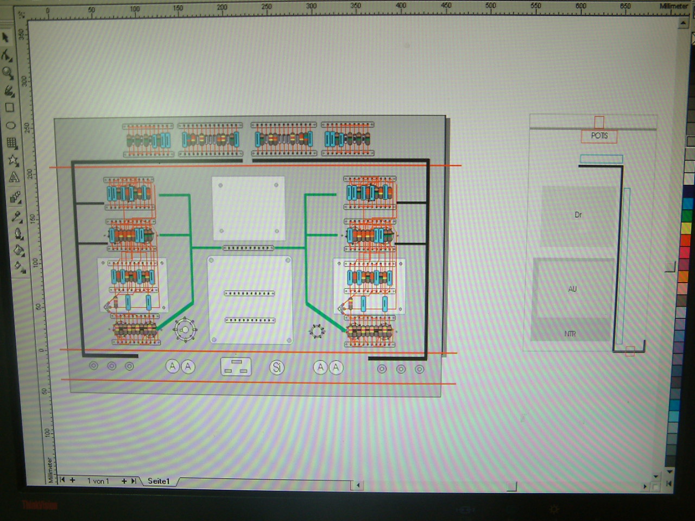Image resolution: width=695 pixels, height=521 pixels.
Task: Activate the Text tool
Action: point(14,177)
